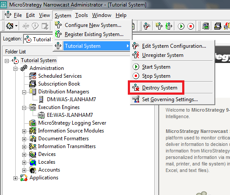The height and width of the screenshot is (195, 230).
Task: Click the Applications icon in the tree
Action: tap(24, 178)
